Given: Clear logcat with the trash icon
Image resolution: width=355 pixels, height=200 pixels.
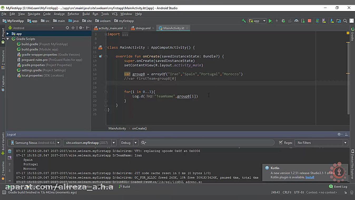Looking at the screenshot, I should [x=10, y=151].
